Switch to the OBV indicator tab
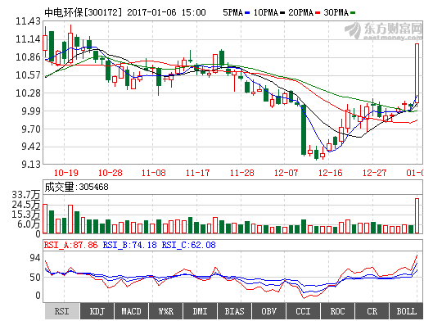The width and height of the screenshot is (424, 321). click(x=269, y=311)
